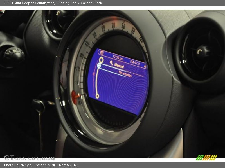Tap the No entries message

pyautogui.click(x=125, y=74)
